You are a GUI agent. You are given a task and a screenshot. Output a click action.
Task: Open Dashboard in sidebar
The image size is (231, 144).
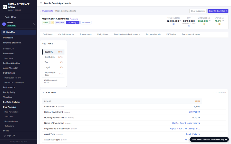pyautogui.click(x=8, y=38)
